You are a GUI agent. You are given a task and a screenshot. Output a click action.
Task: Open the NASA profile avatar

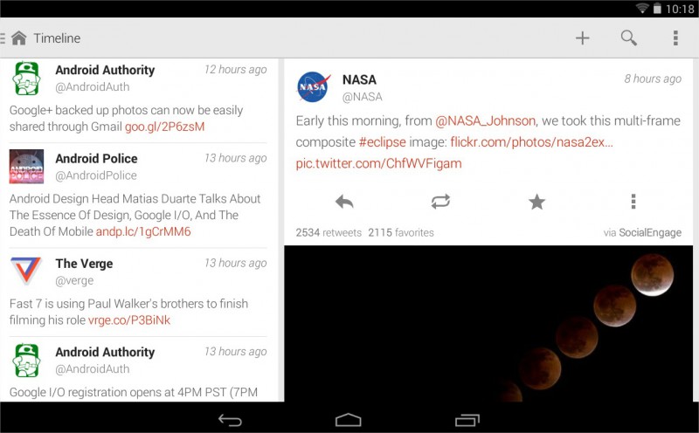pos(314,87)
